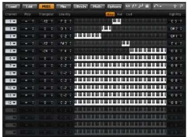Adjust the D#2 high key stepper

tap(181, 29)
